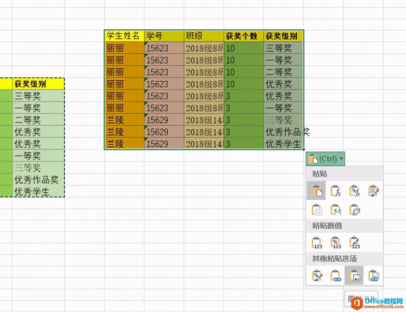The height and width of the screenshot is (312, 406).
Task: Select the Transpose paste icon
Action: [354, 210]
